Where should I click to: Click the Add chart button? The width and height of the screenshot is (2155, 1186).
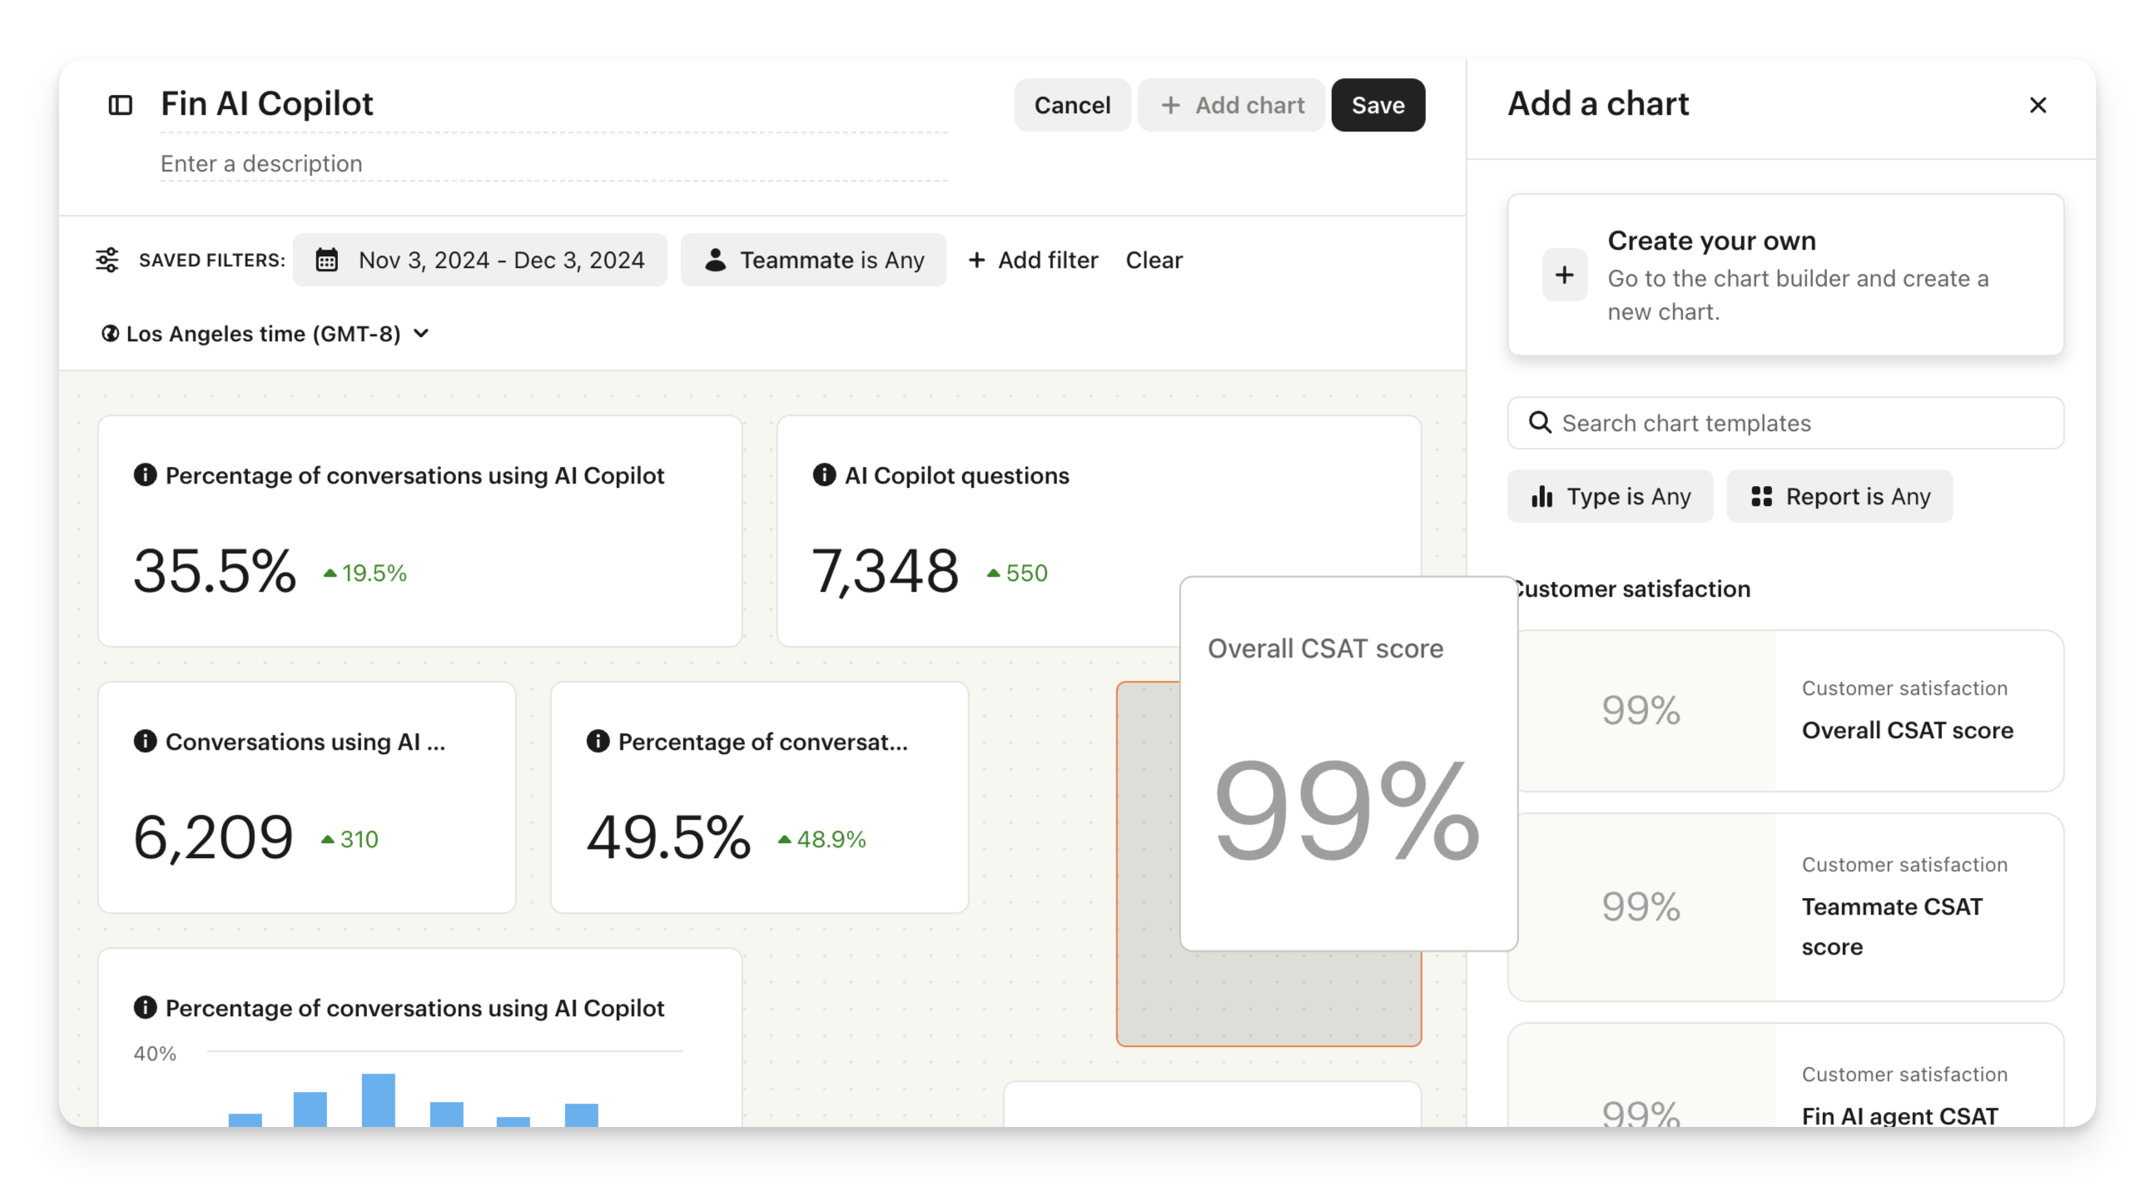(x=1230, y=105)
